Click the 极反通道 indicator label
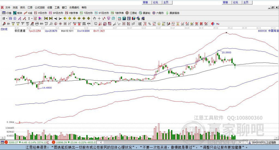This screenshot has height=150, width=279. coord(20,31)
